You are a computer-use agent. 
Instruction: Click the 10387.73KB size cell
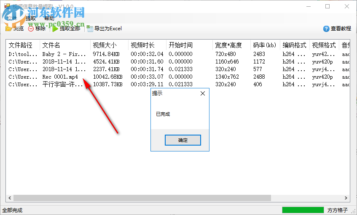click(x=108, y=84)
